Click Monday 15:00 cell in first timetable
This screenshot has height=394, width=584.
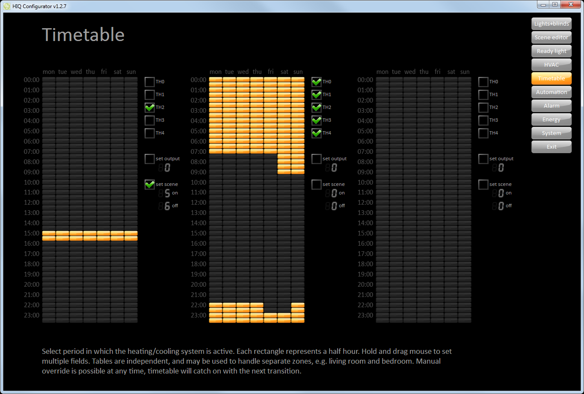tap(49, 234)
